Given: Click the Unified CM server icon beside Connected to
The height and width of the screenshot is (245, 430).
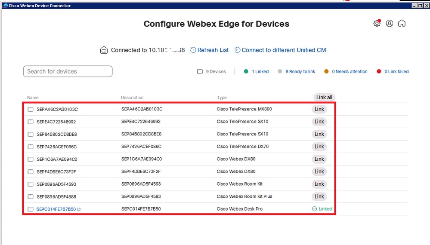Looking at the screenshot, I should [x=104, y=50].
